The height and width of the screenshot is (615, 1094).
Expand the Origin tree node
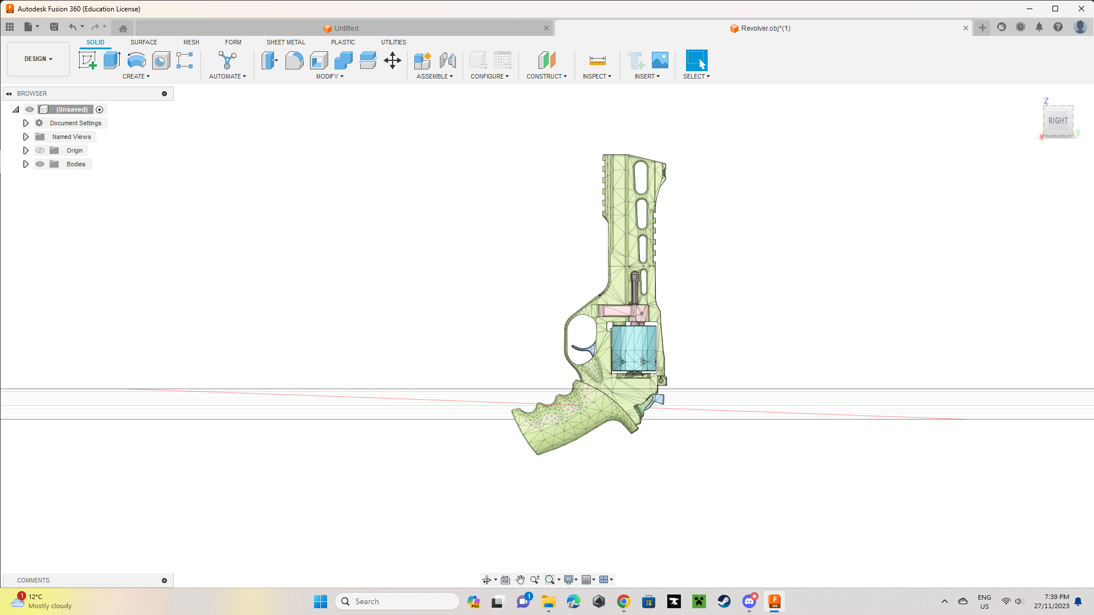coord(26,150)
